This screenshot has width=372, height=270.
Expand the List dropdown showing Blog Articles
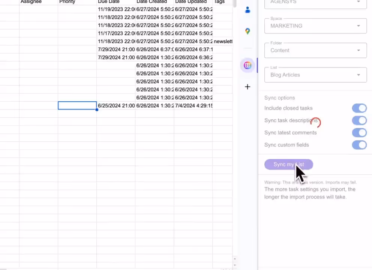pyautogui.click(x=315, y=75)
